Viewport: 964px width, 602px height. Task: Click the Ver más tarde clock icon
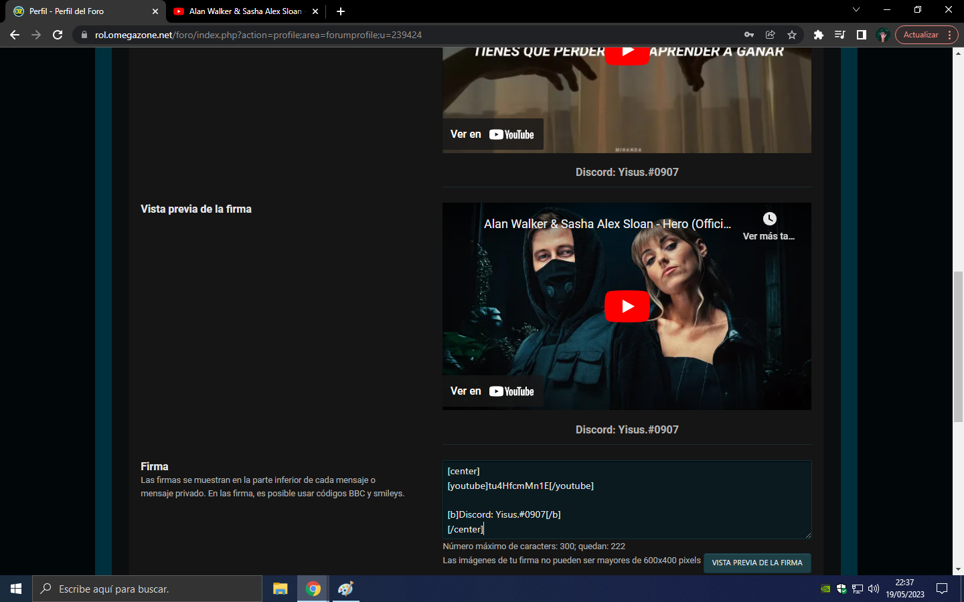pyautogui.click(x=770, y=219)
